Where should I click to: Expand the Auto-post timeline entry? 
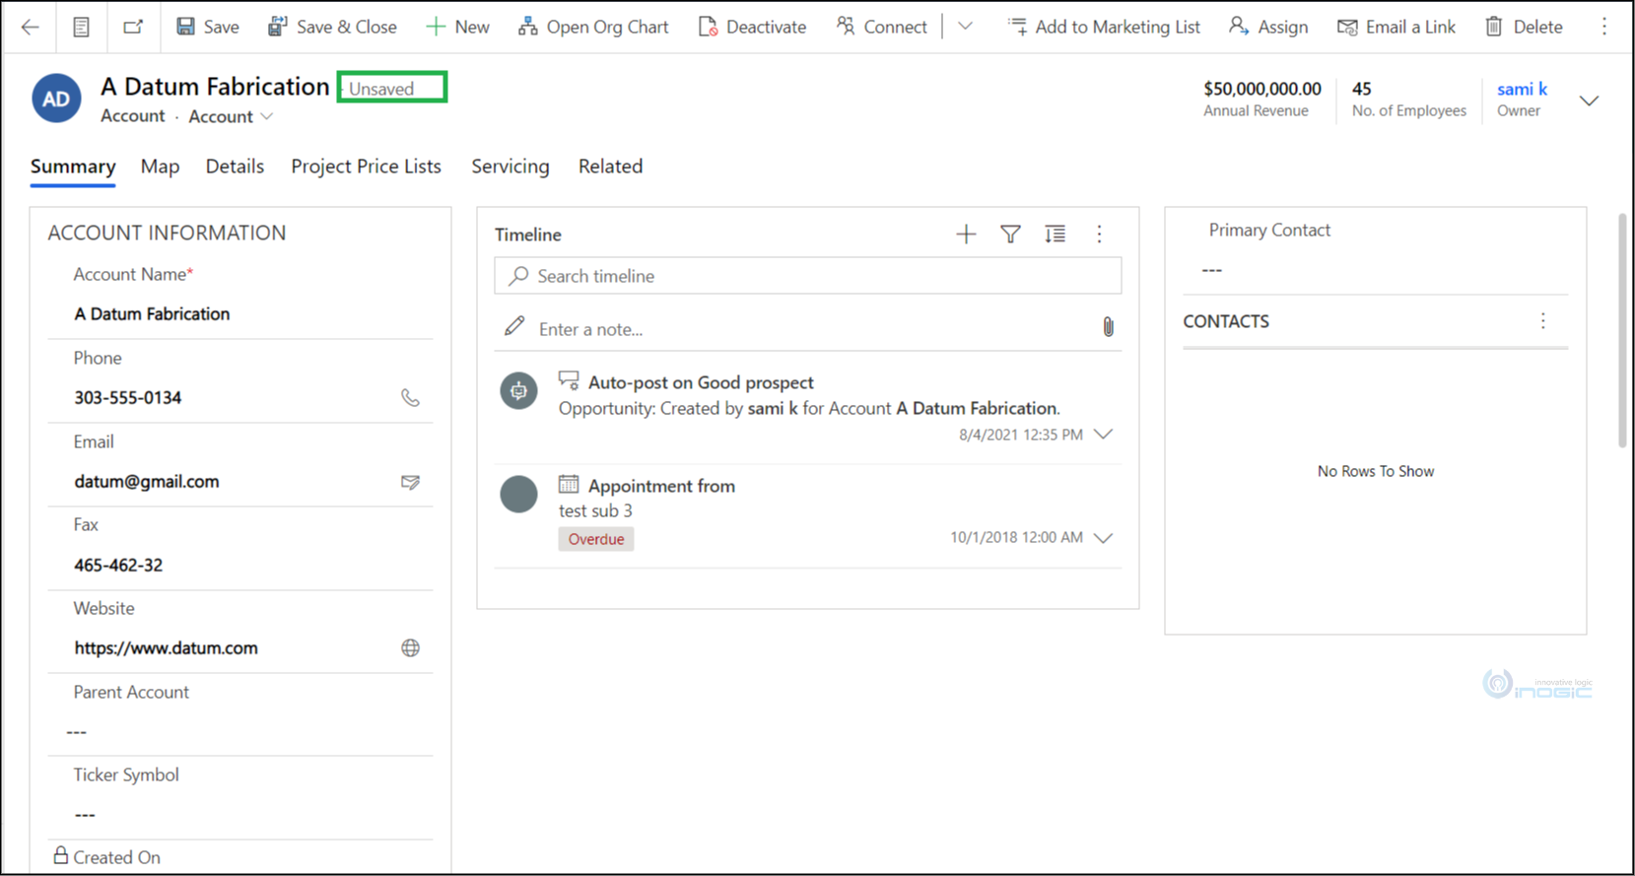point(1104,435)
